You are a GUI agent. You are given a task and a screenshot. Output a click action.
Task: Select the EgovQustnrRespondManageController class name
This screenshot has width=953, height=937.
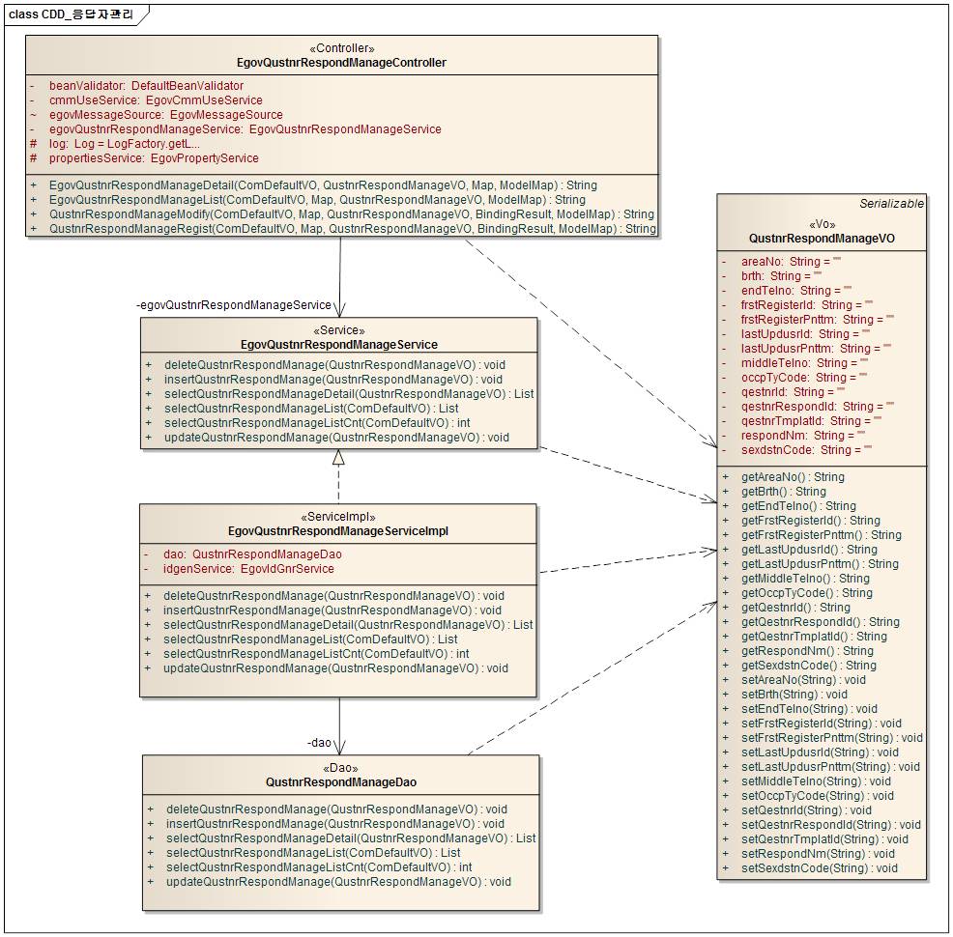(x=341, y=63)
